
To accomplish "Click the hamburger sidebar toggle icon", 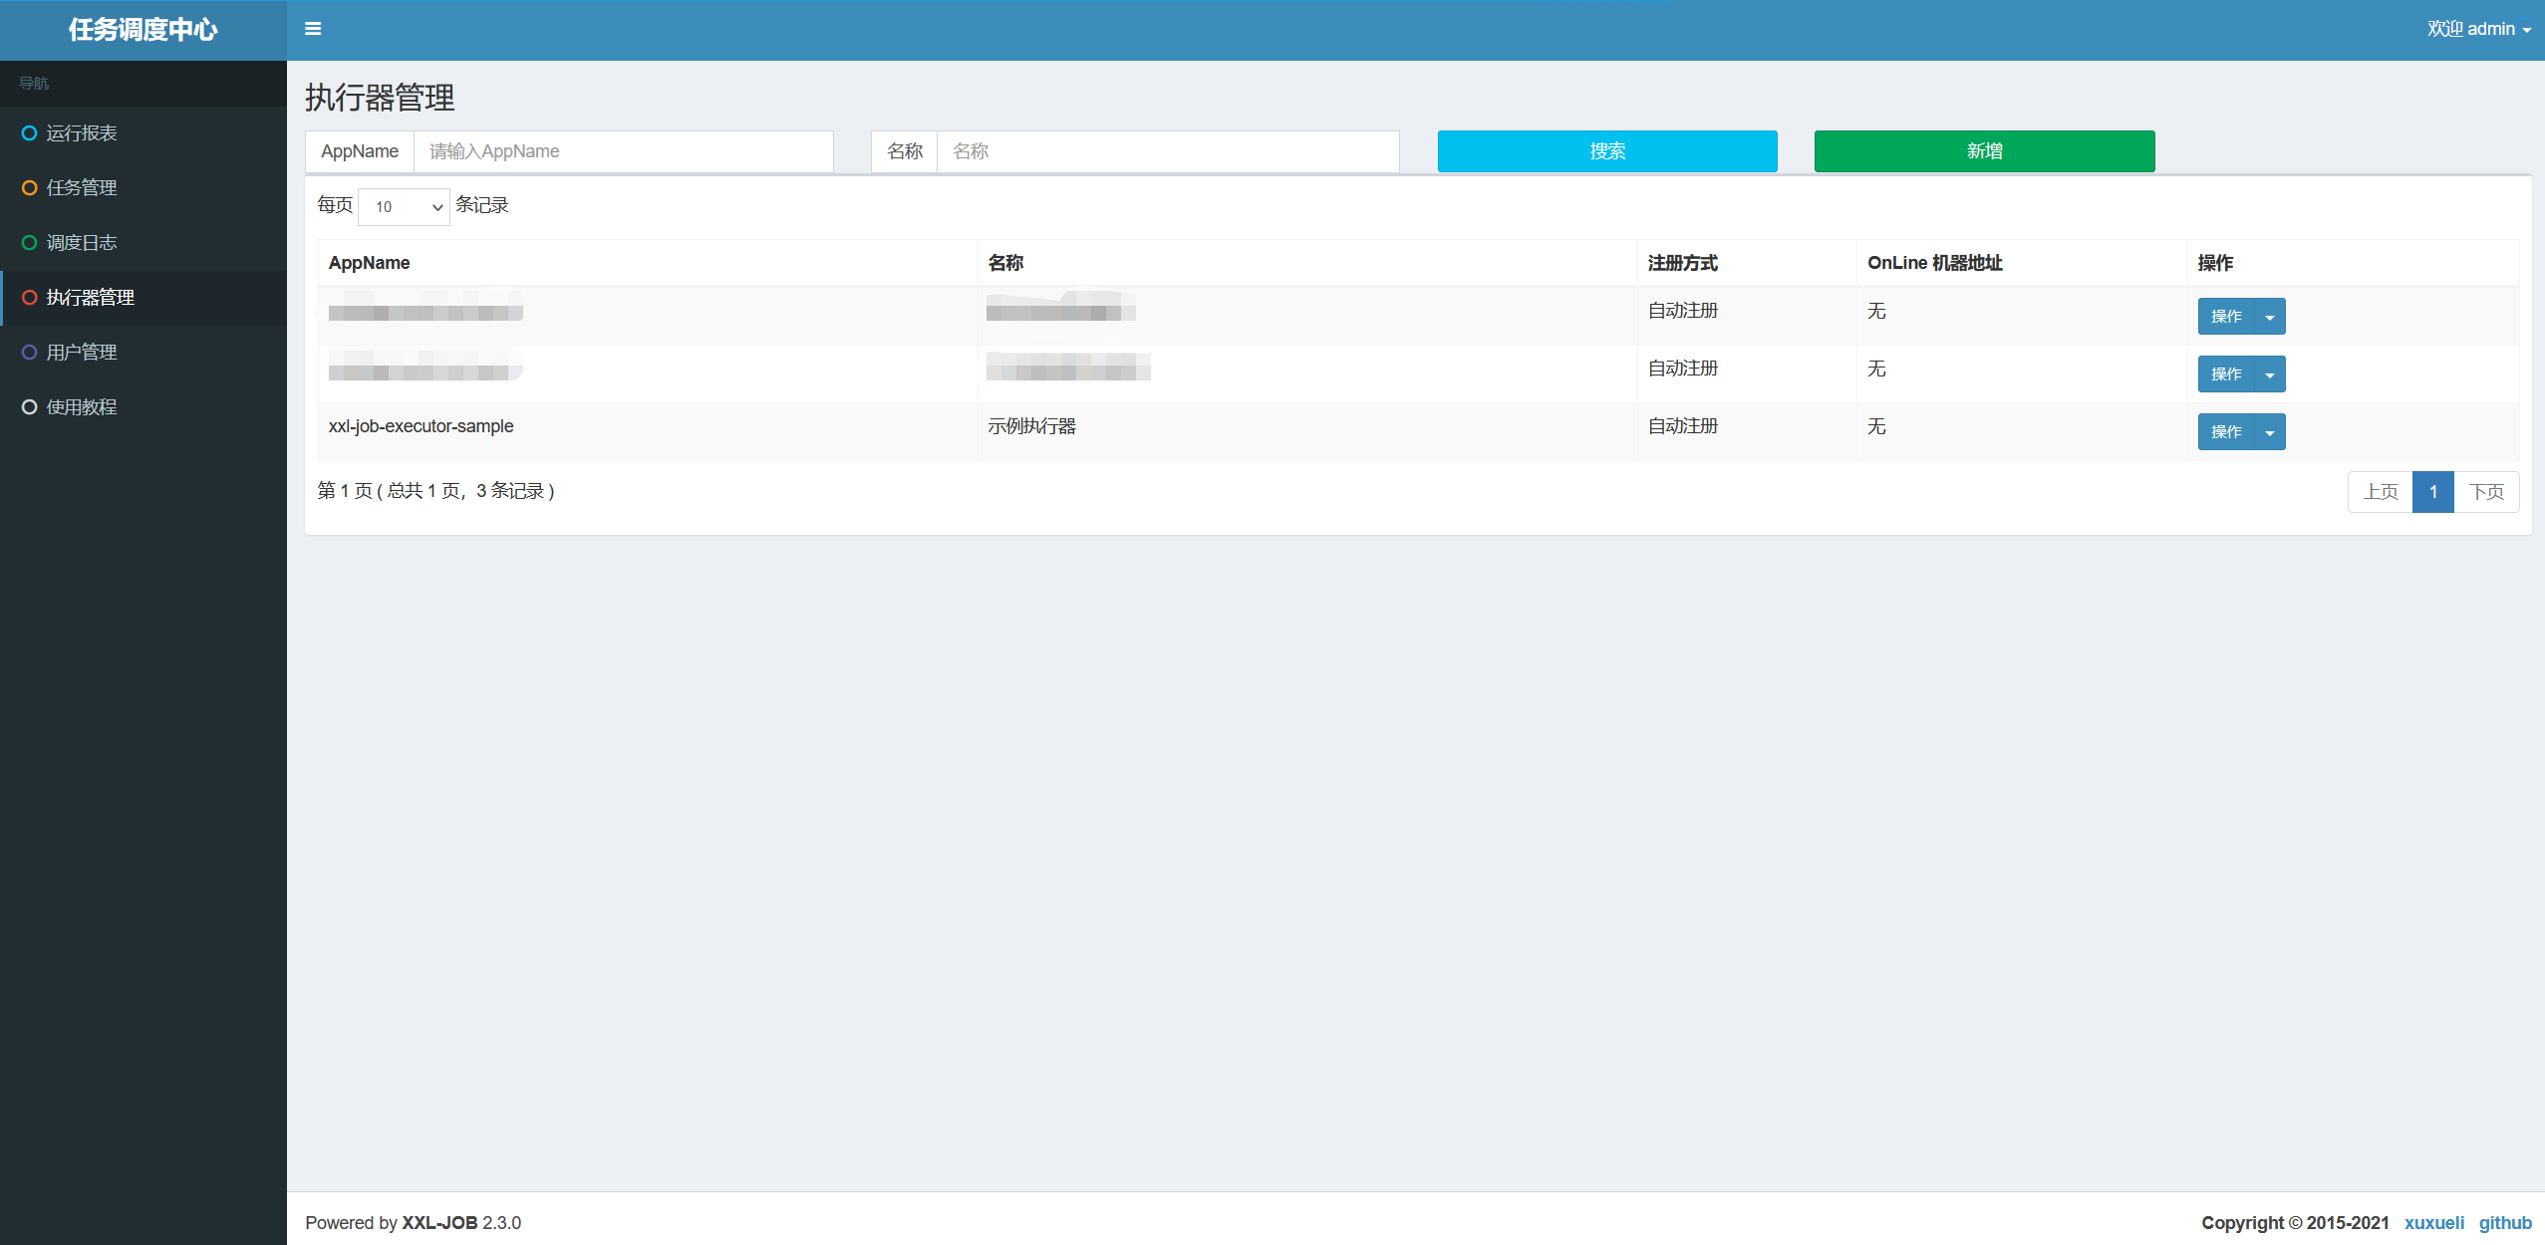I will point(313,29).
